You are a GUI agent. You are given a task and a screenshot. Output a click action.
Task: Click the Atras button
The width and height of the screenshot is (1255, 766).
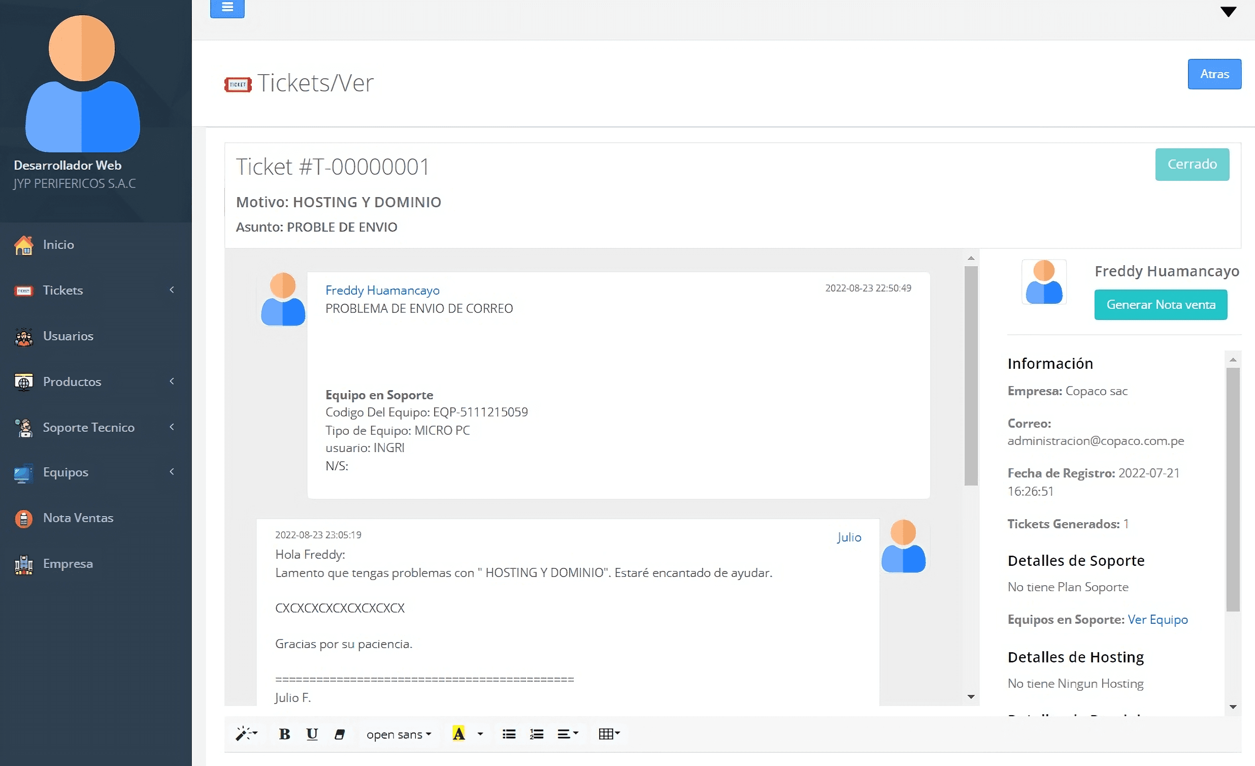click(x=1214, y=74)
